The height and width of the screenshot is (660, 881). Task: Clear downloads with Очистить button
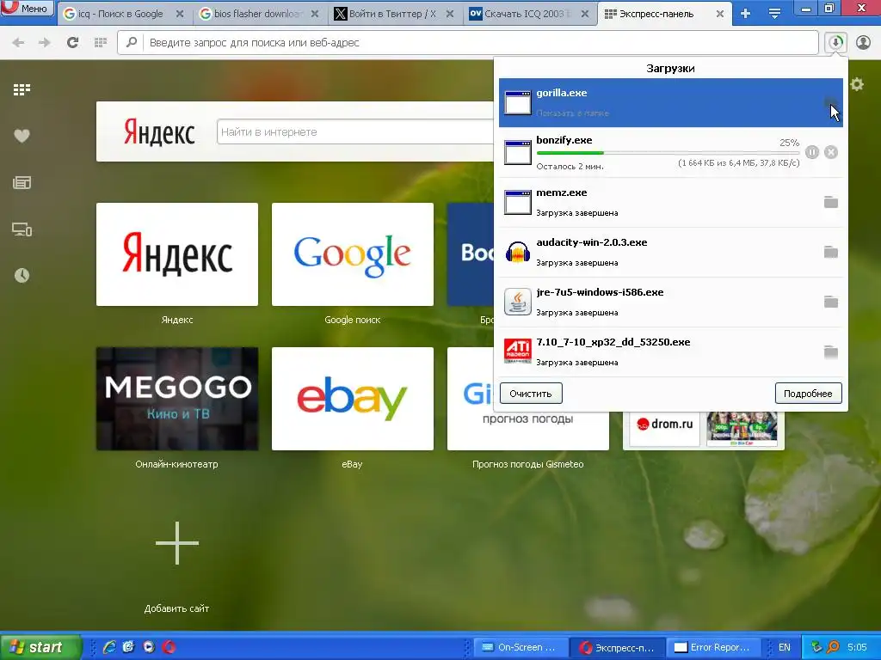click(x=531, y=394)
